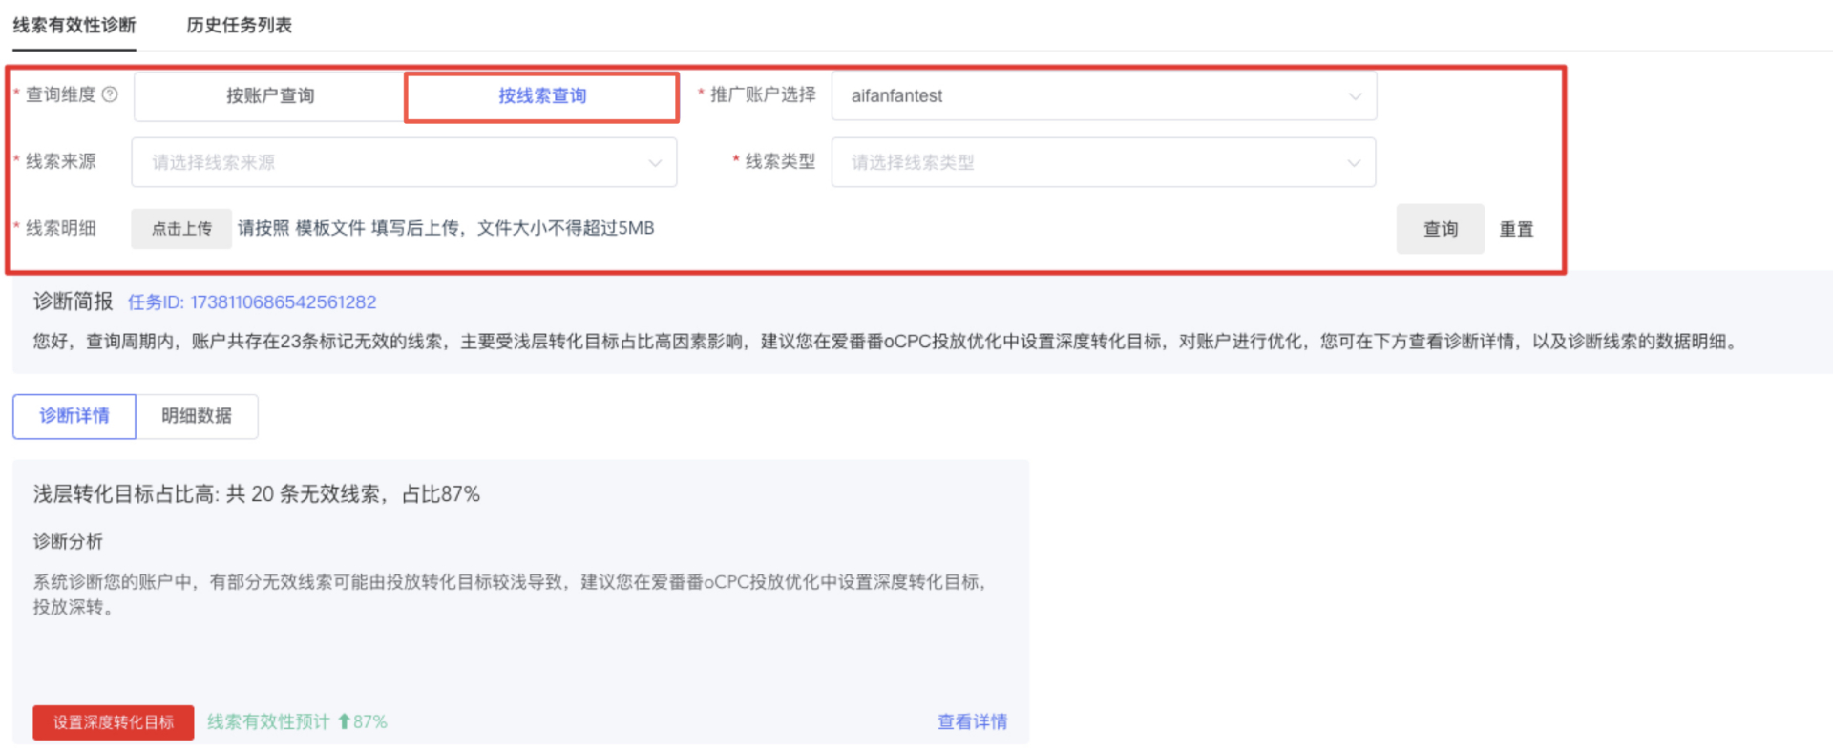This screenshot has width=1833, height=751.
Task: Open the 查看详情 link
Action: point(972,721)
